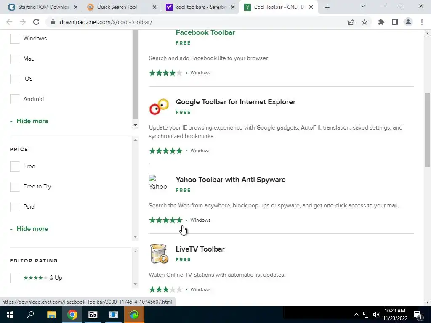Open the blue window app in the taskbar
The height and width of the screenshot is (323, 431).
coord(114,315)
